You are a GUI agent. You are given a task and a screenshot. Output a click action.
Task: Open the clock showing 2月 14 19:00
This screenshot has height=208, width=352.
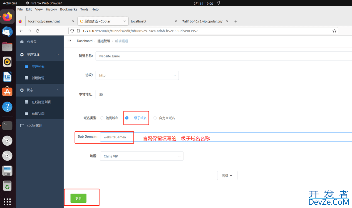[x=203, y=3]
